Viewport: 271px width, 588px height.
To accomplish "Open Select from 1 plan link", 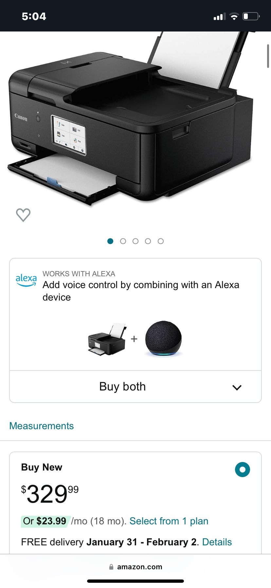I will (x=169, y=521).
